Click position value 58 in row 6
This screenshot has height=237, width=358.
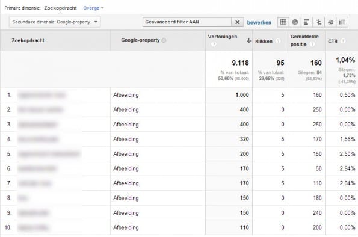318,169
